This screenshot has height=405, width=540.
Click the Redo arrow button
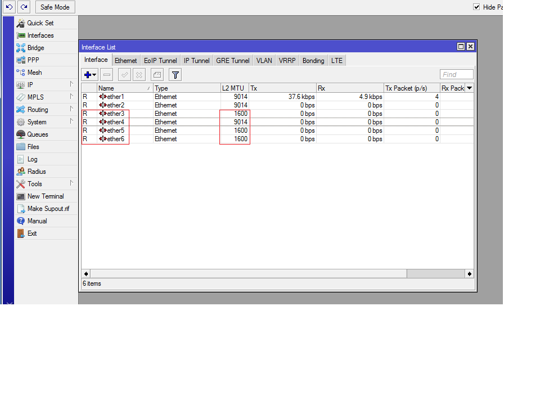click(x=24, y=7)
